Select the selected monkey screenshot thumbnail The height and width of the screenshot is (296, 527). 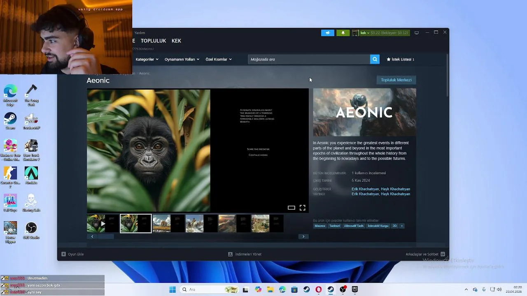[135, 224]
